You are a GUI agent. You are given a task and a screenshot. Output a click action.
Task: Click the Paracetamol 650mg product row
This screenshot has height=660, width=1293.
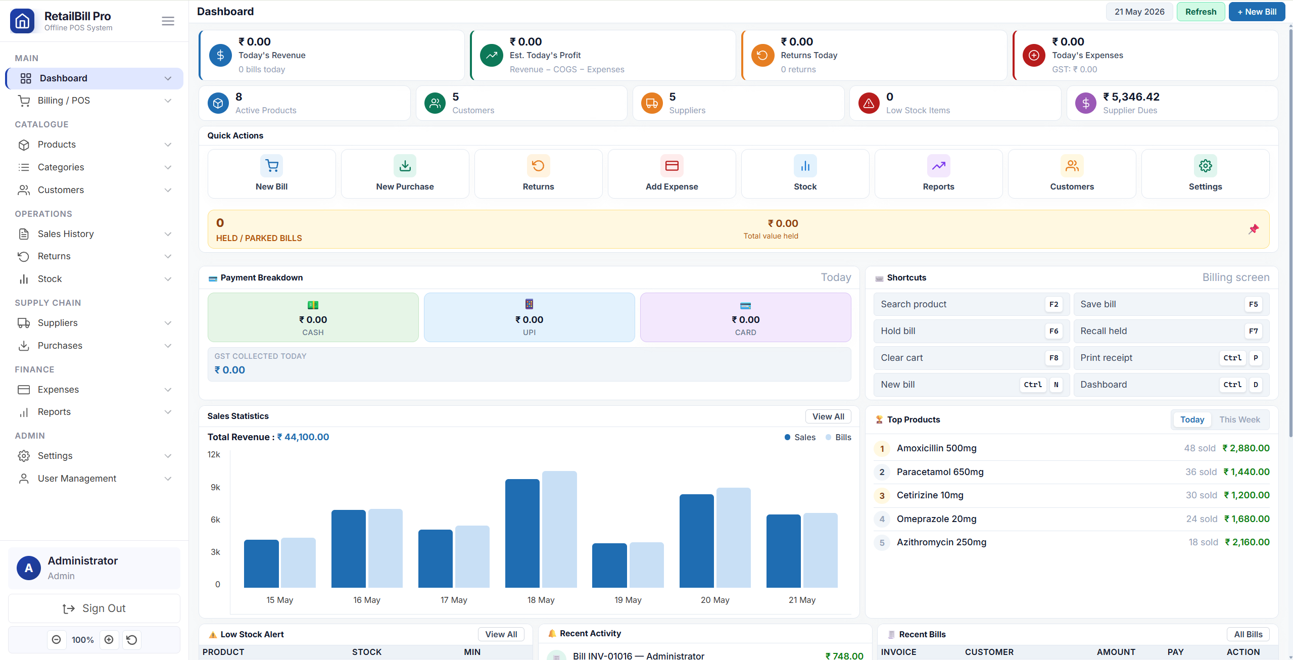[1072, 472]
